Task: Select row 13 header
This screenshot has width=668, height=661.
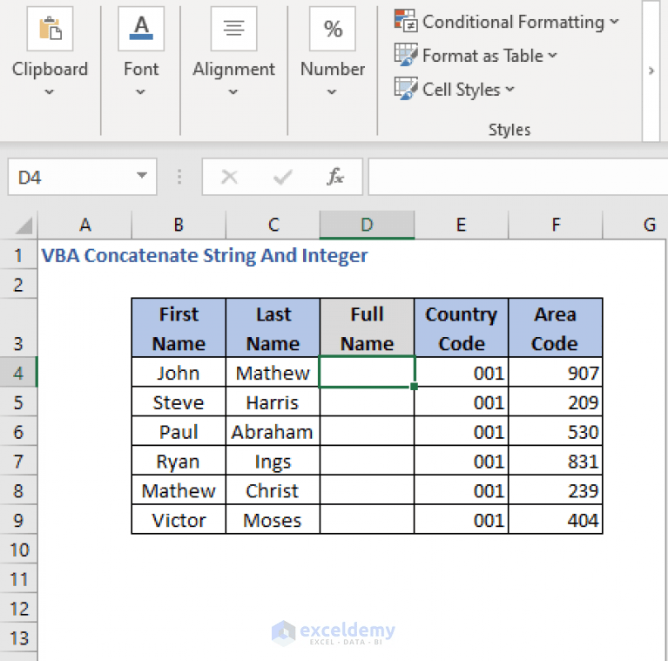Action: [18, 638]
